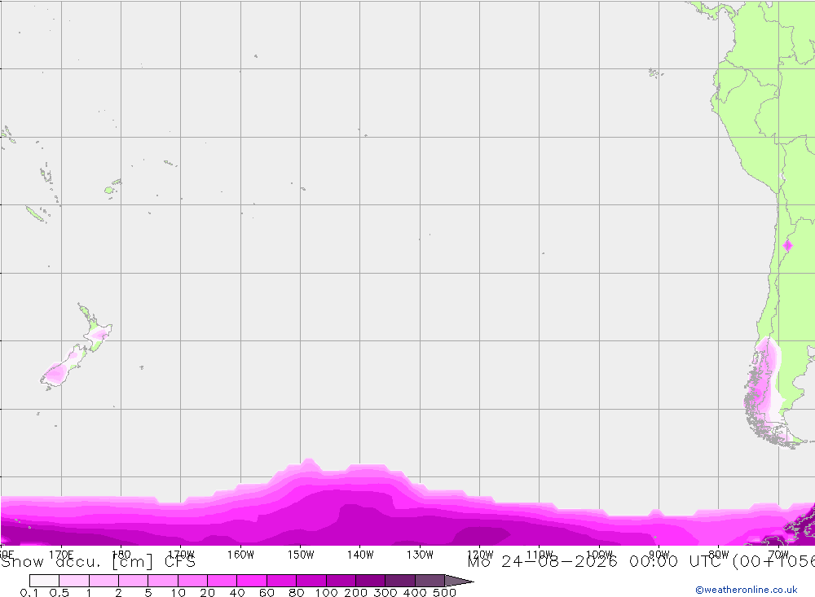Click the 'Mo 24-08-2026 00:00 UTC' date label

point(597,562)
